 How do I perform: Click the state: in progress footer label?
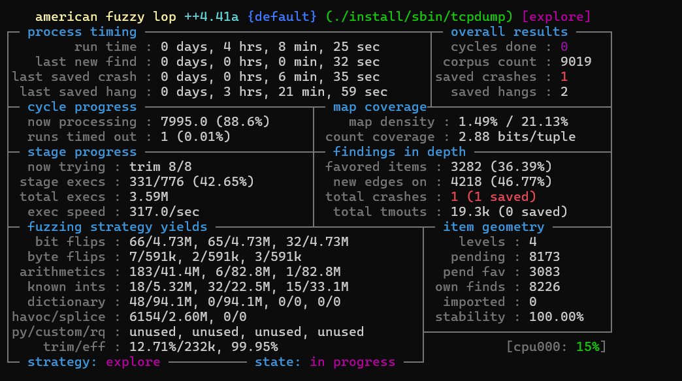click(325, 362)
